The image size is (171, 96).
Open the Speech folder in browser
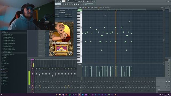pos(4,80)
